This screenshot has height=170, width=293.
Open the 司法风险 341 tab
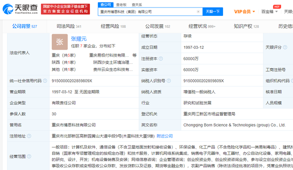69,26
